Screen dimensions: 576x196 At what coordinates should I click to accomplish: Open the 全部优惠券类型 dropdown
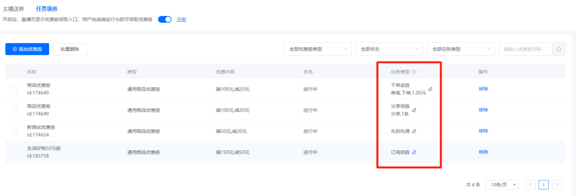pos(318,49)
